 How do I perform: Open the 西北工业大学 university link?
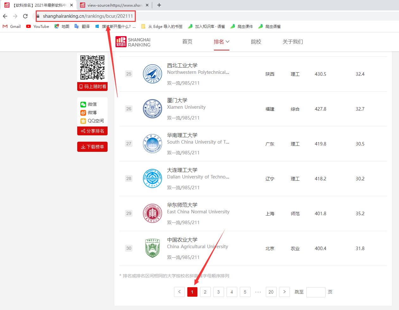coord(182,65)
